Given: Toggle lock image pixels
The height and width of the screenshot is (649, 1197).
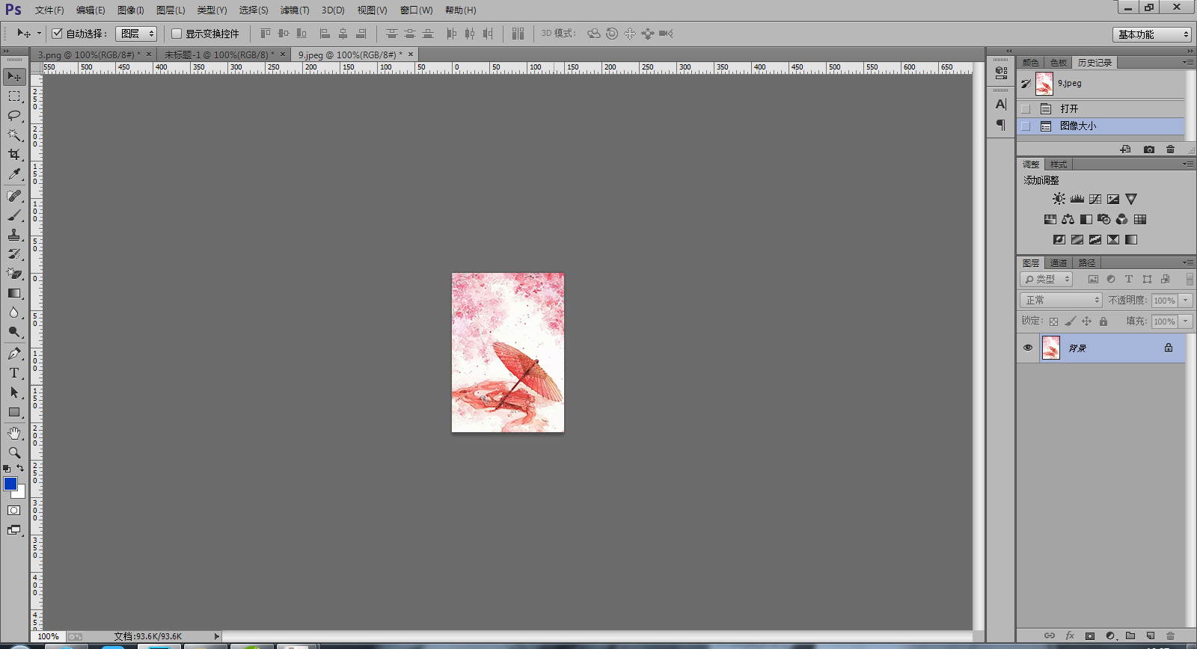Looking at the screenshot, I should pos(1071,322).
